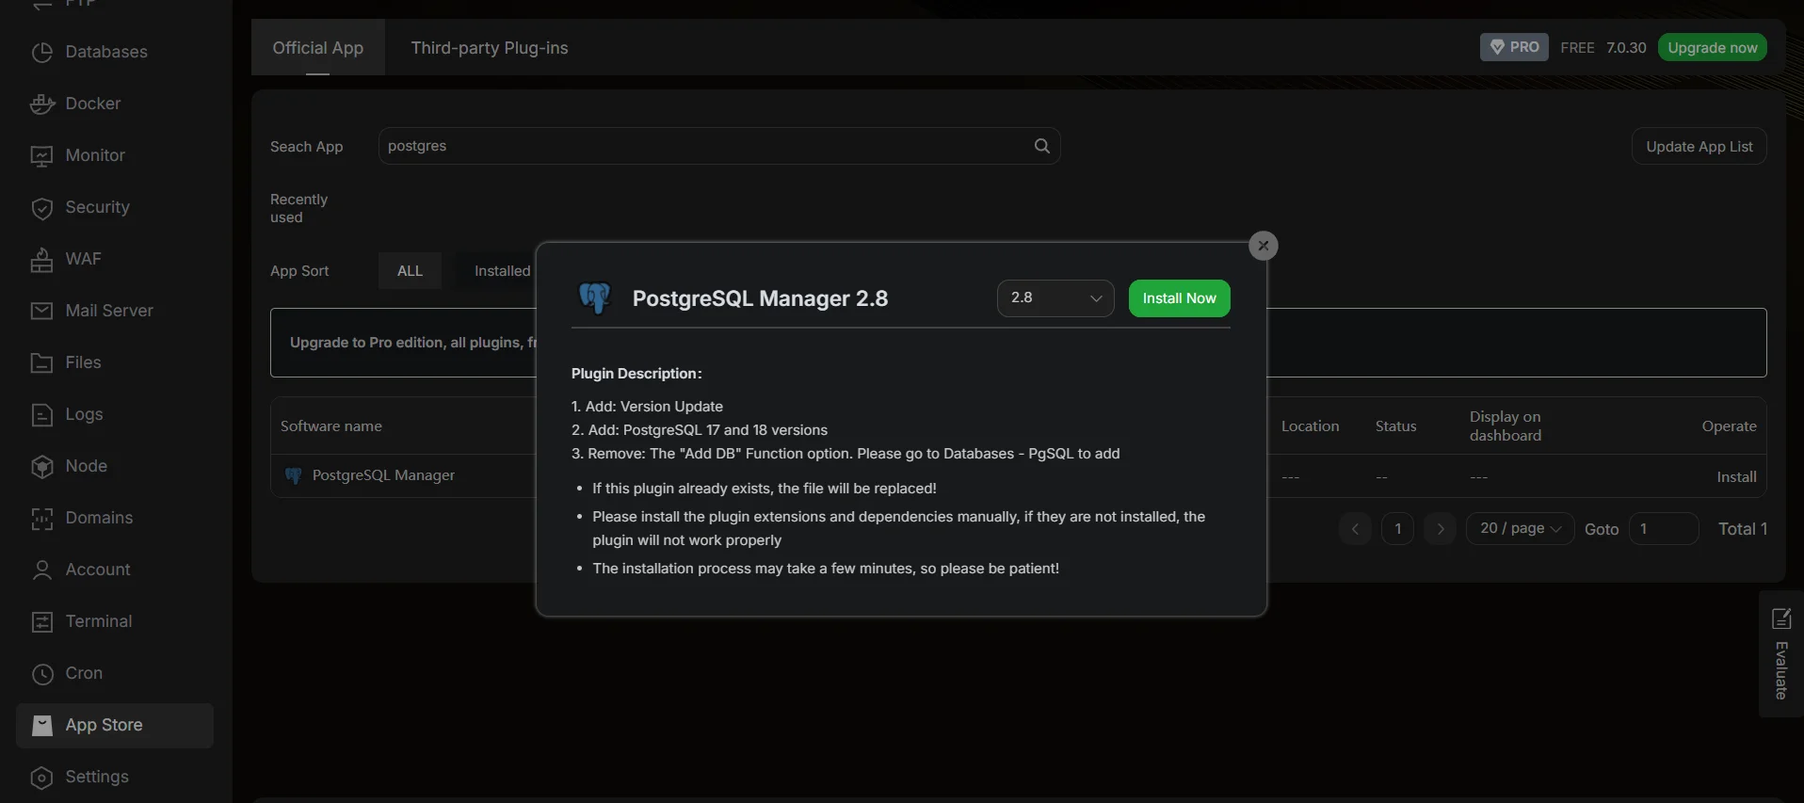Viewport: 1804px width, 803px height.
Task: Go to next page arrow
Action: [1440, 529]
